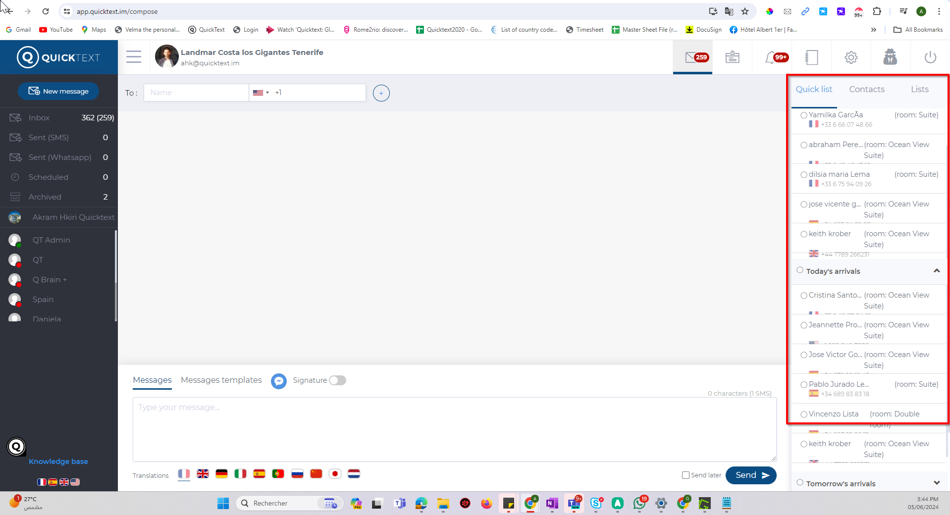This screenshot has width=950, height=515.
Task: Click New message button
Action: (58, 91)
